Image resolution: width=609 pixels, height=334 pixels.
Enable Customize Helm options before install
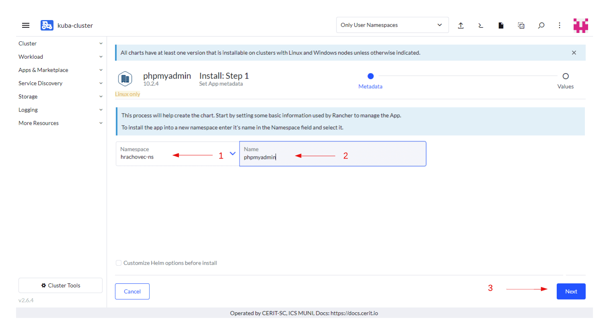pyautogui.click(x=119, y=263)
